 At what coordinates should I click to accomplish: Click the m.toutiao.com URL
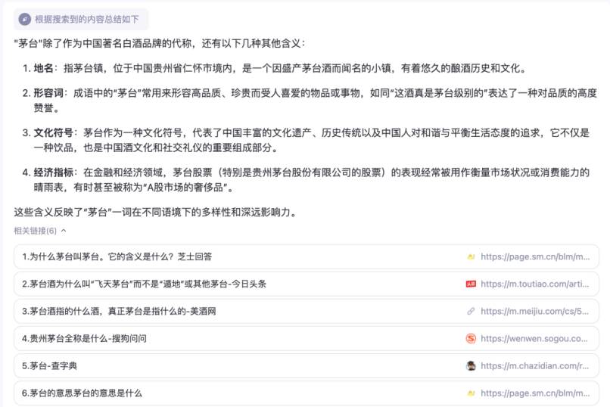click(x=534, y=284)
